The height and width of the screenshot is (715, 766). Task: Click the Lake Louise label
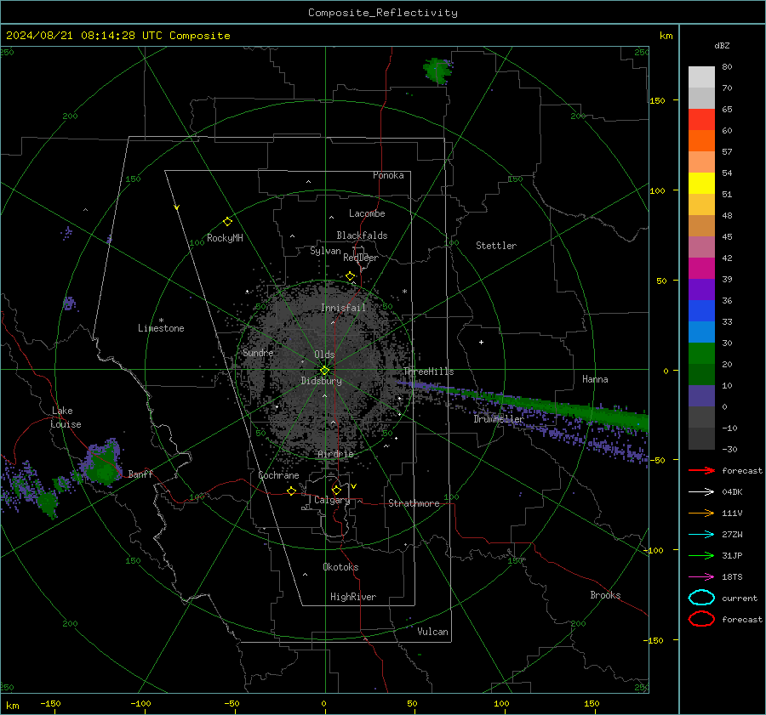pos(66,417)
